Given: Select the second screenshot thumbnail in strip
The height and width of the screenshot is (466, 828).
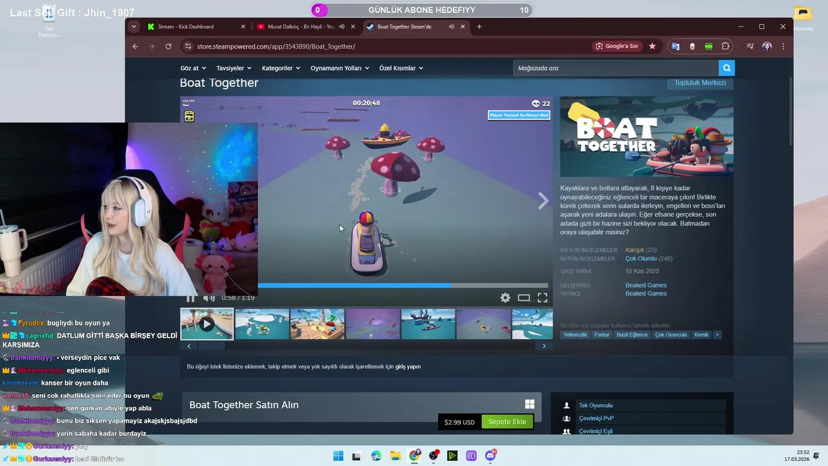Looking at the screenshot, I should pos(262,324).
